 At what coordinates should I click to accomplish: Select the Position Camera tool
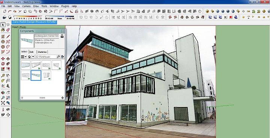(x=3, y=110)
